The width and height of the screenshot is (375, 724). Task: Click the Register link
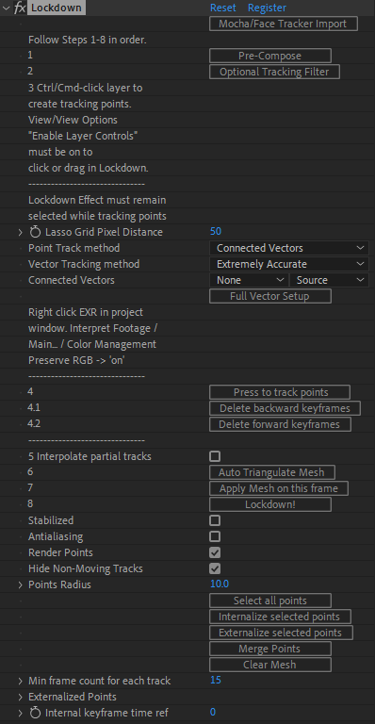[x=267, y=8]
